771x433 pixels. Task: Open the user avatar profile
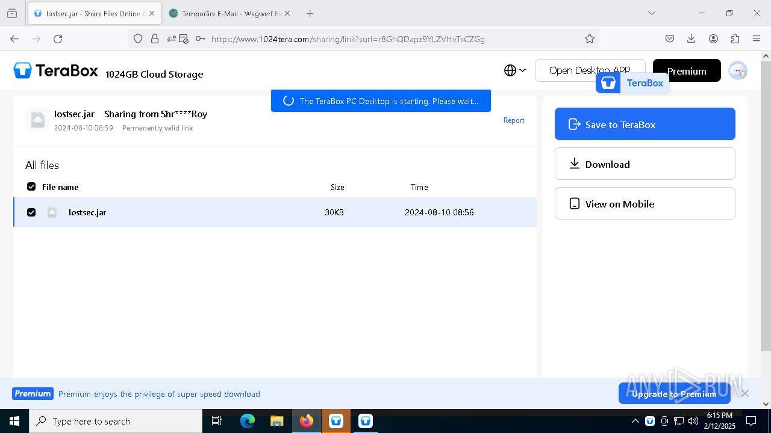(x=738, y=70)
